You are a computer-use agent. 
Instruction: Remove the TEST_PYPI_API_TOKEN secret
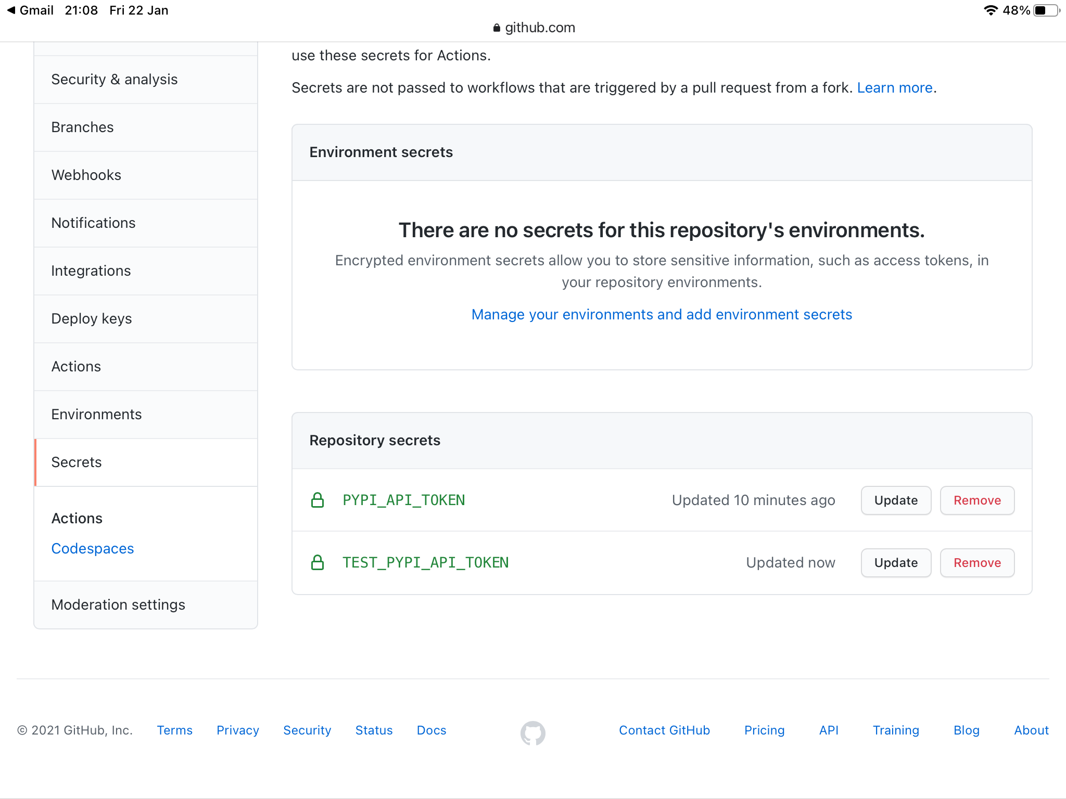[x=977, y=562]
